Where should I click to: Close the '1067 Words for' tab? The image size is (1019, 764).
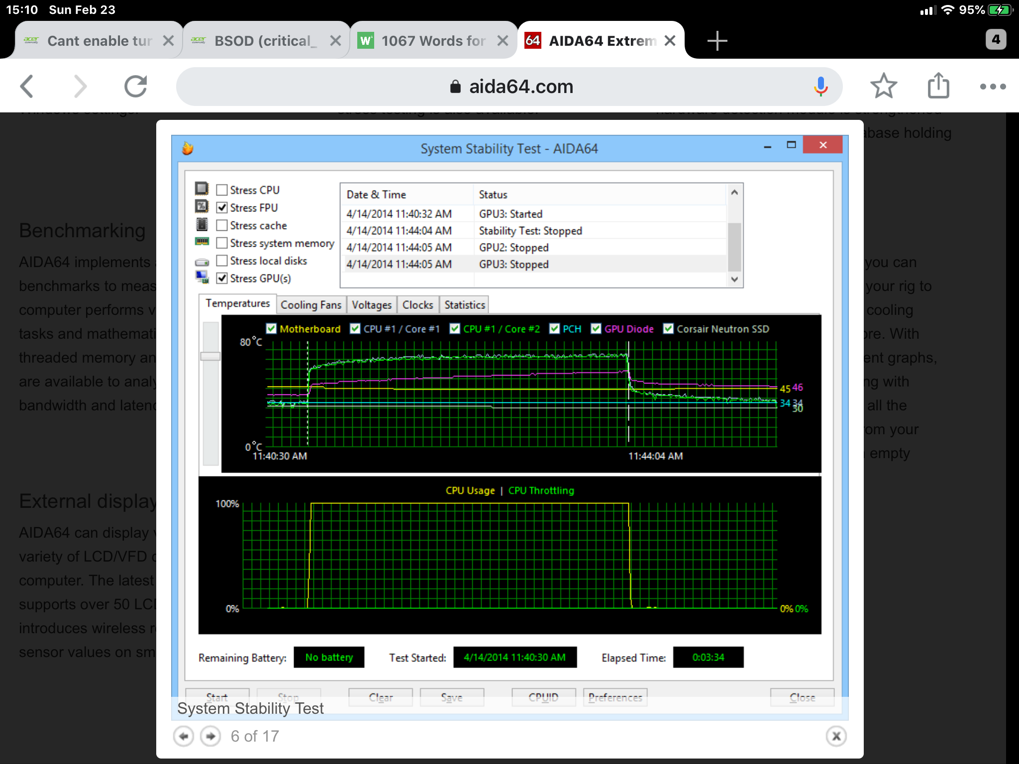503,41
